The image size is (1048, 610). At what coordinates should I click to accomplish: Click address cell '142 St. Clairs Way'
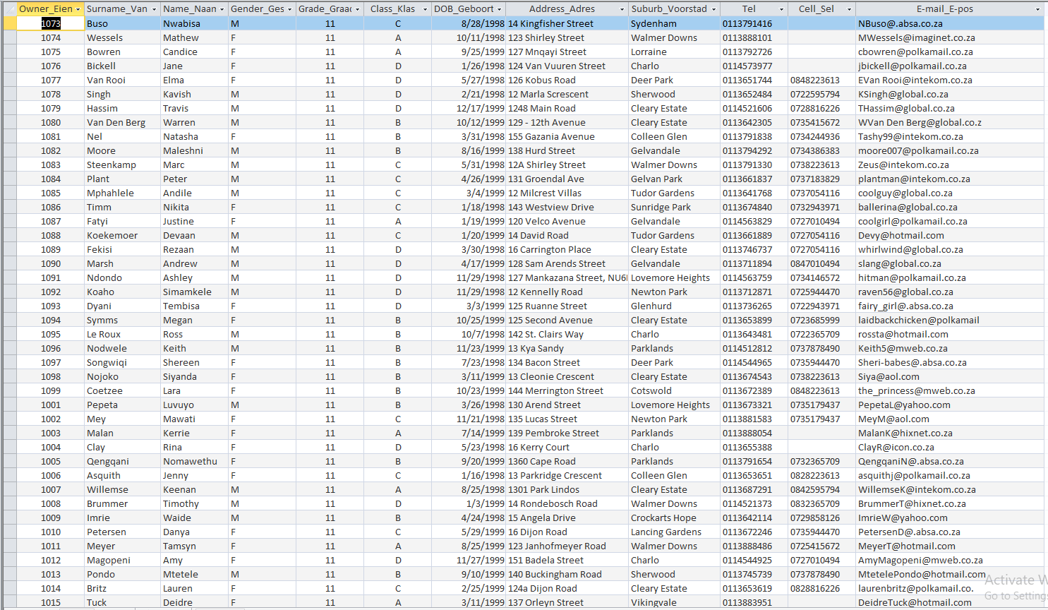click(x=567, y=334)
